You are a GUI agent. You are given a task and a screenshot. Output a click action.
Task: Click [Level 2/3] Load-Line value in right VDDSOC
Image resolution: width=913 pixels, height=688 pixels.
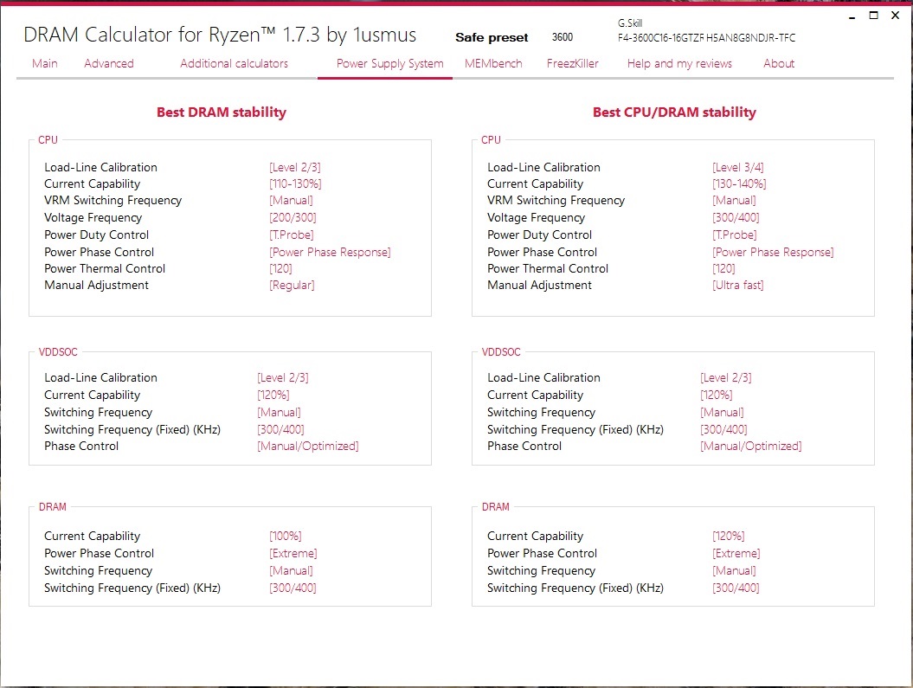(x=725, y=378)
